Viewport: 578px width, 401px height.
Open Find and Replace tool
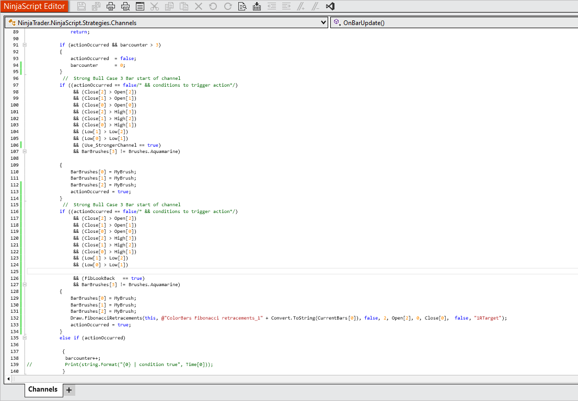pos(242,7)
